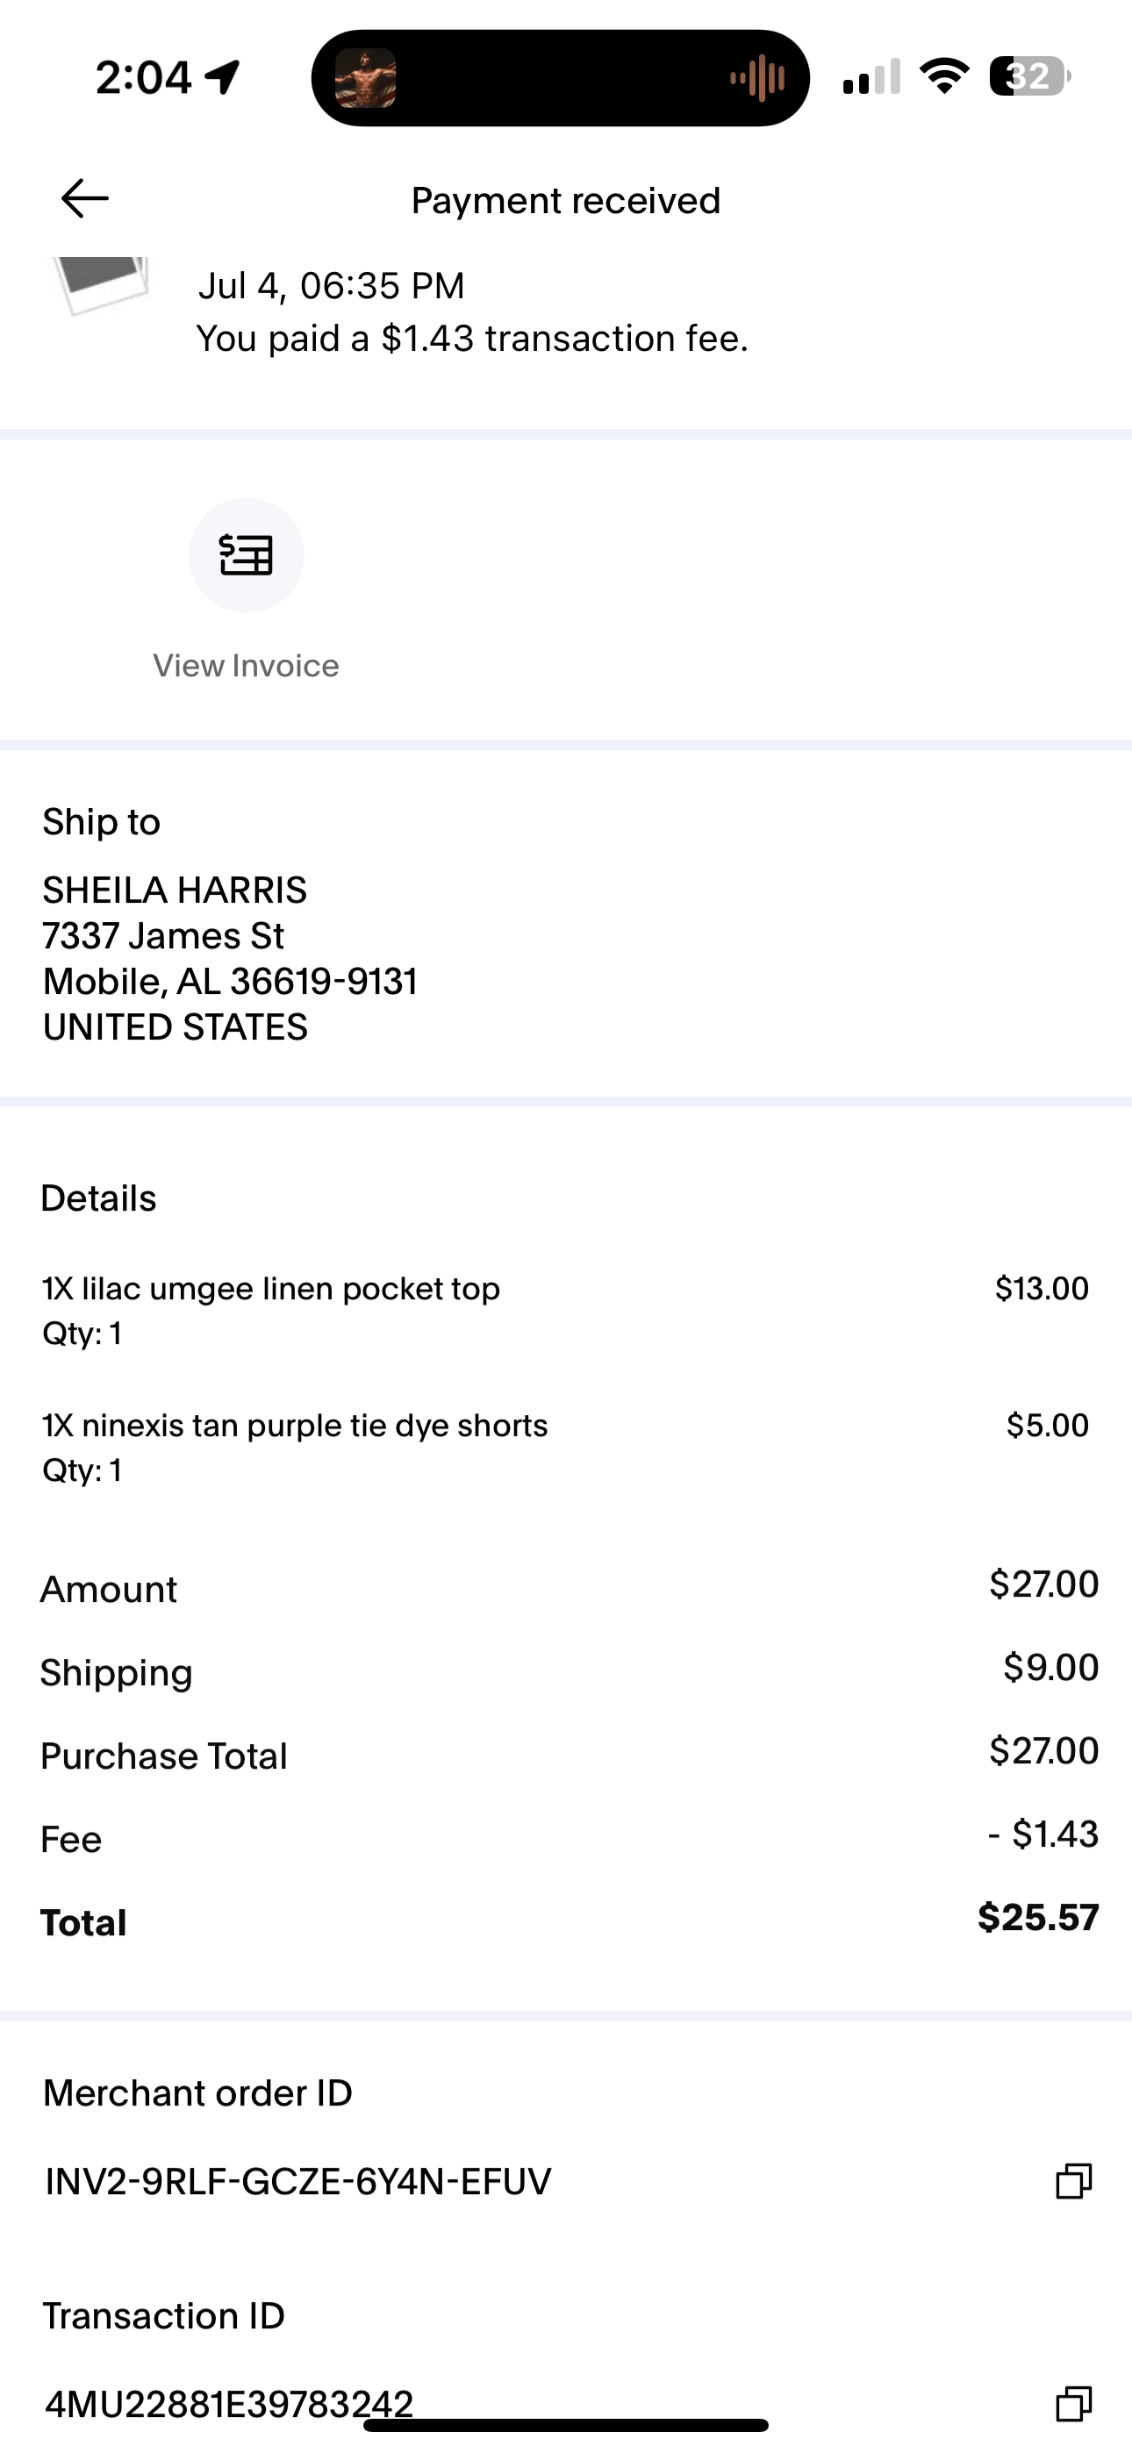Image resolution: width=1132 pixels, height=2453 pixels.
Task: Tap the home indicator bar
Action: point(566,2426)
